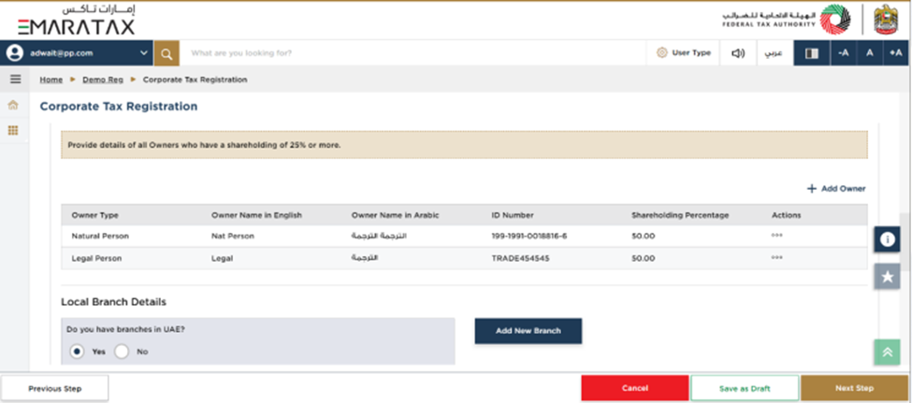Open actions menu for Legal Person row
The width and height of the screenshot is (912, 403).
(776, 257)
